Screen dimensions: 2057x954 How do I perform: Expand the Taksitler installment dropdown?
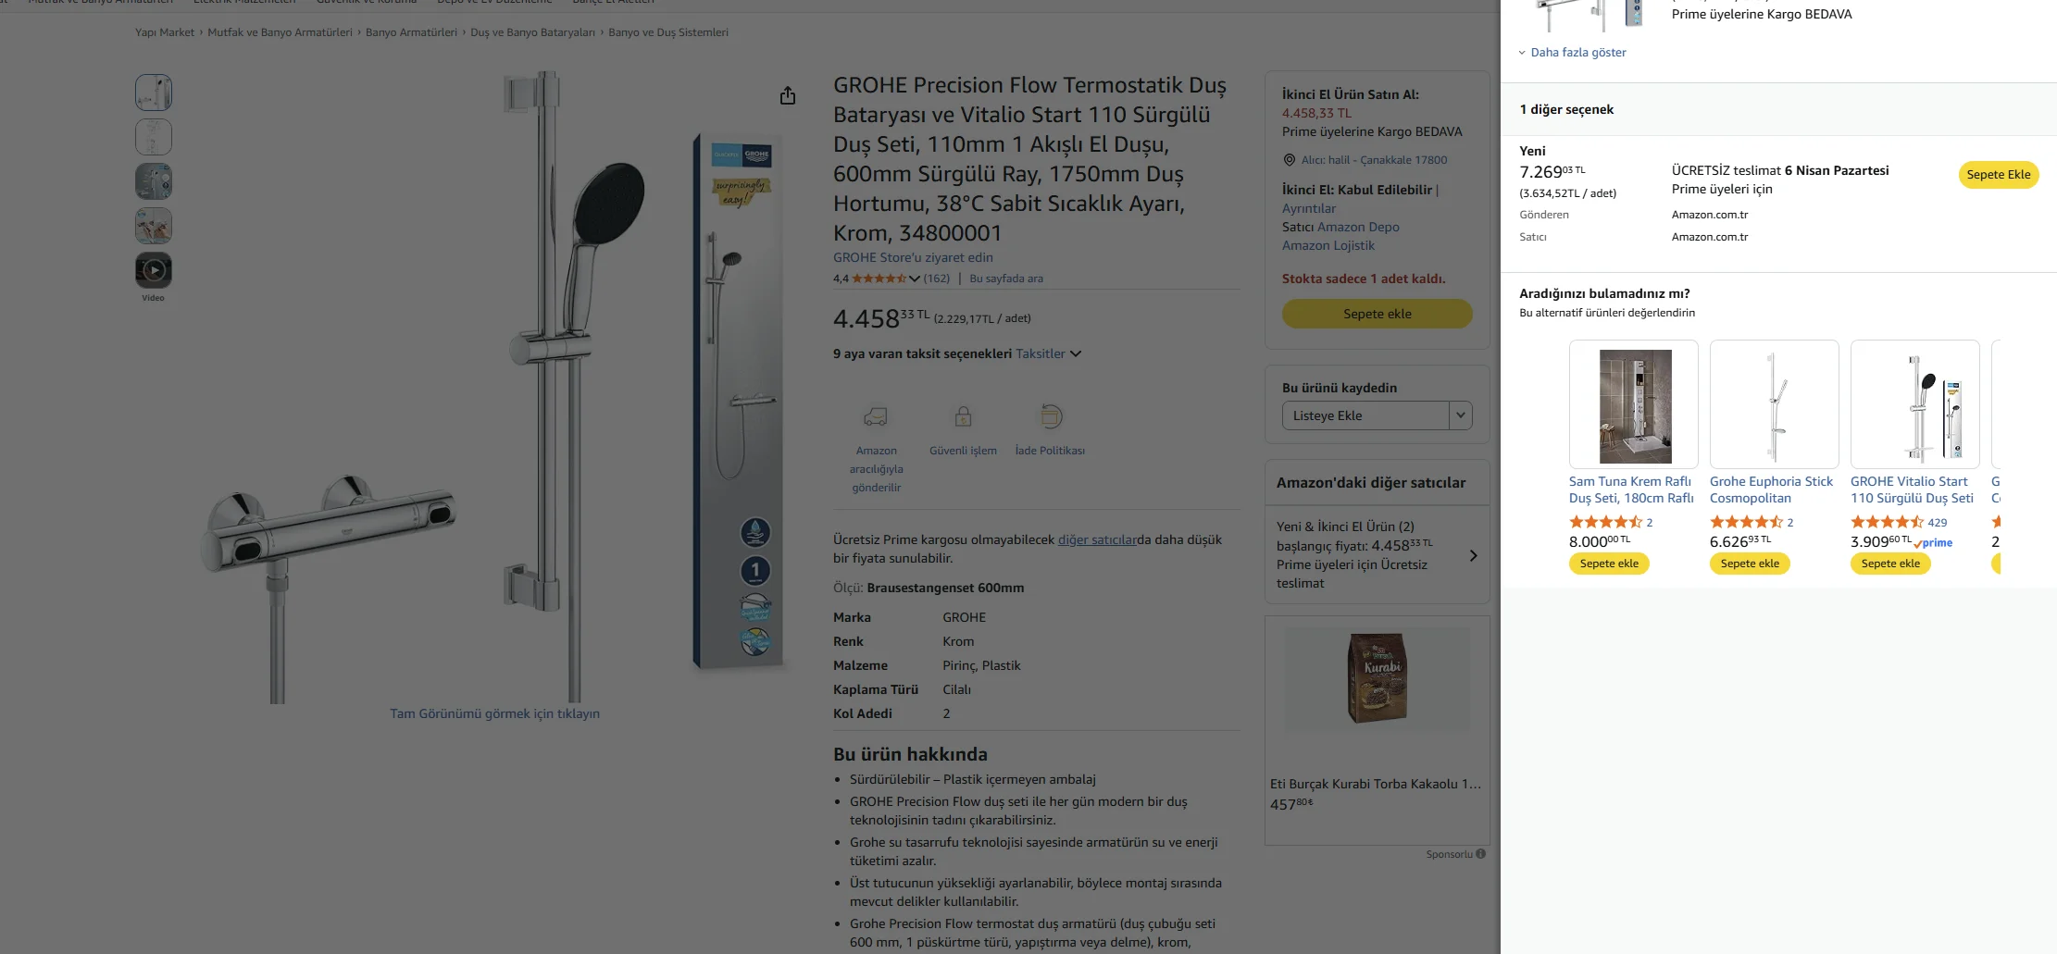click(x=1076, y=353)
